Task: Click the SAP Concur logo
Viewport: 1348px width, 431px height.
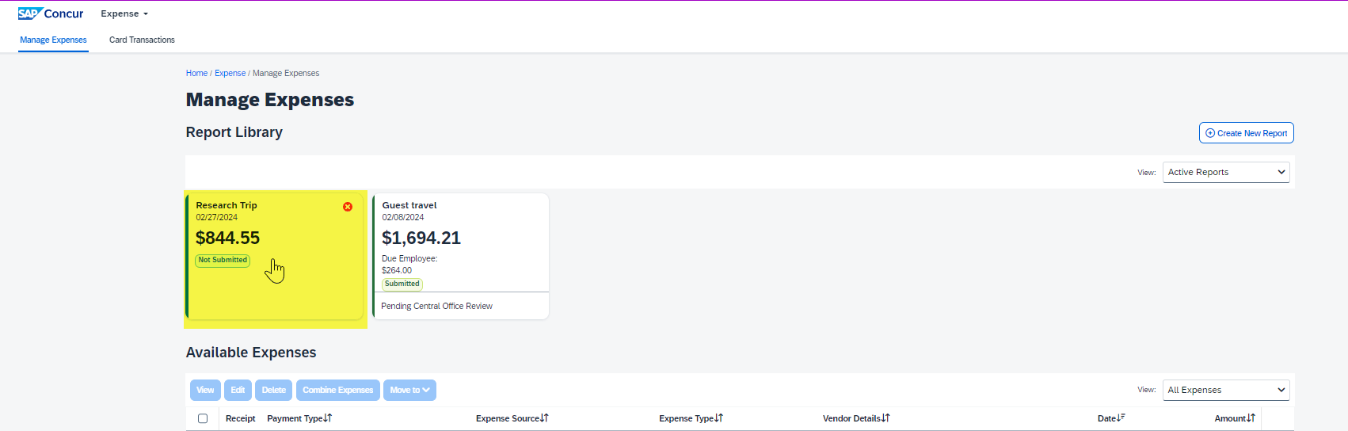Action: pyautogui.click(x=51, y=13)
